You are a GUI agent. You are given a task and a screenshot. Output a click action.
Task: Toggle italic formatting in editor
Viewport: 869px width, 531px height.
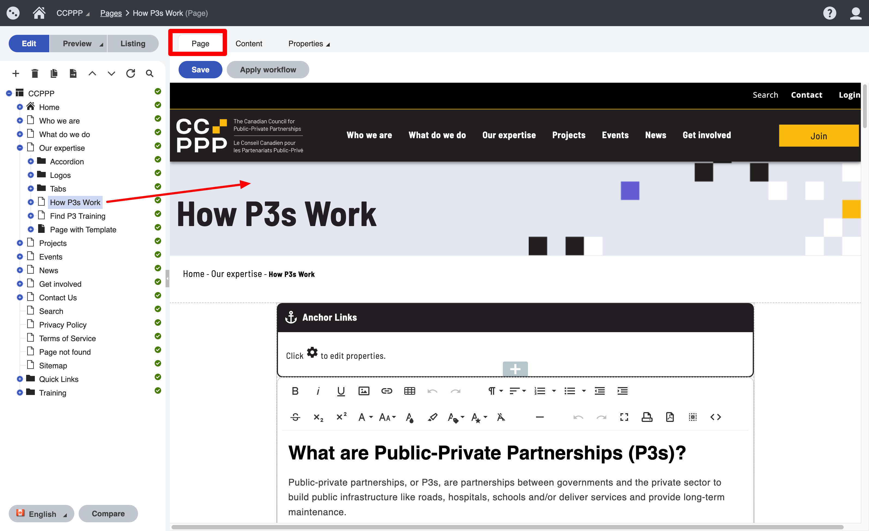(x=318, y=391)
